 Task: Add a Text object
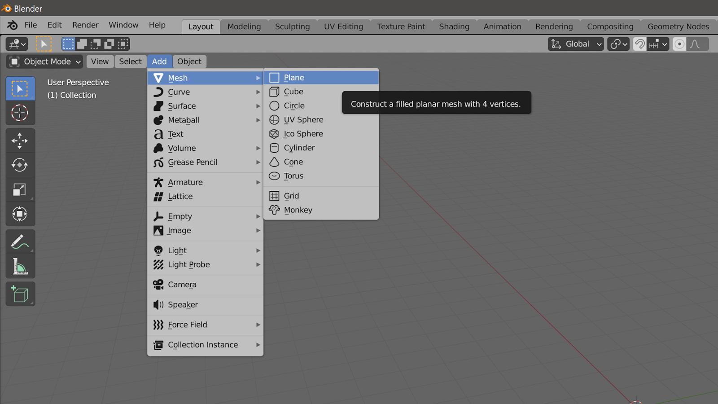206,134
